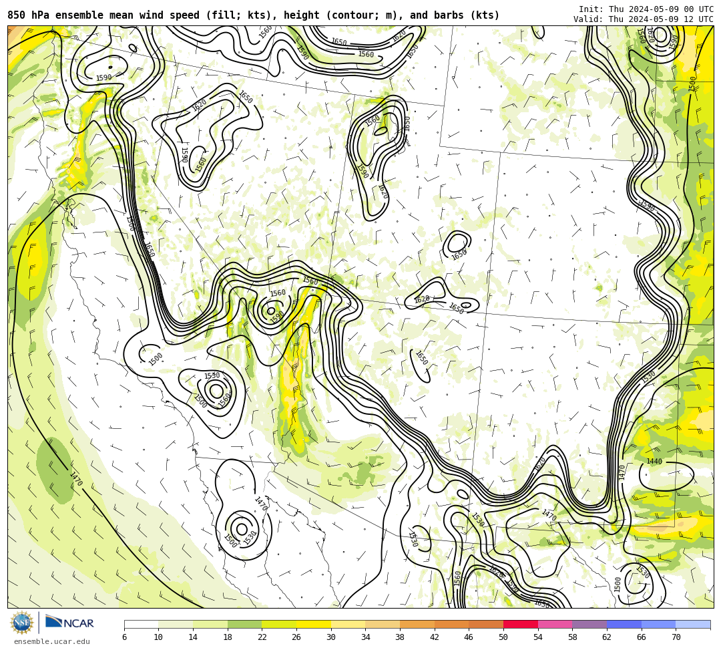Pick the purple 58–62 kts colorbar segment
This screenshot has height=650, width=721.
coord(589,624)
